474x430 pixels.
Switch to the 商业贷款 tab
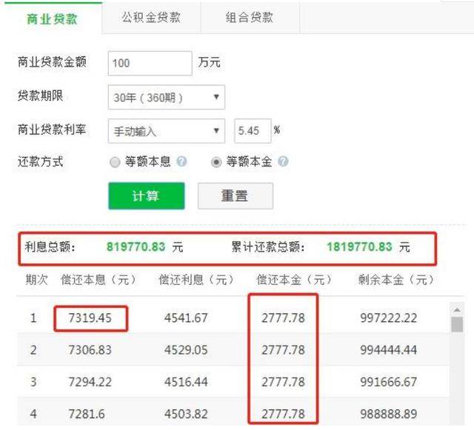pyautogui.click(x=52, y=18)
